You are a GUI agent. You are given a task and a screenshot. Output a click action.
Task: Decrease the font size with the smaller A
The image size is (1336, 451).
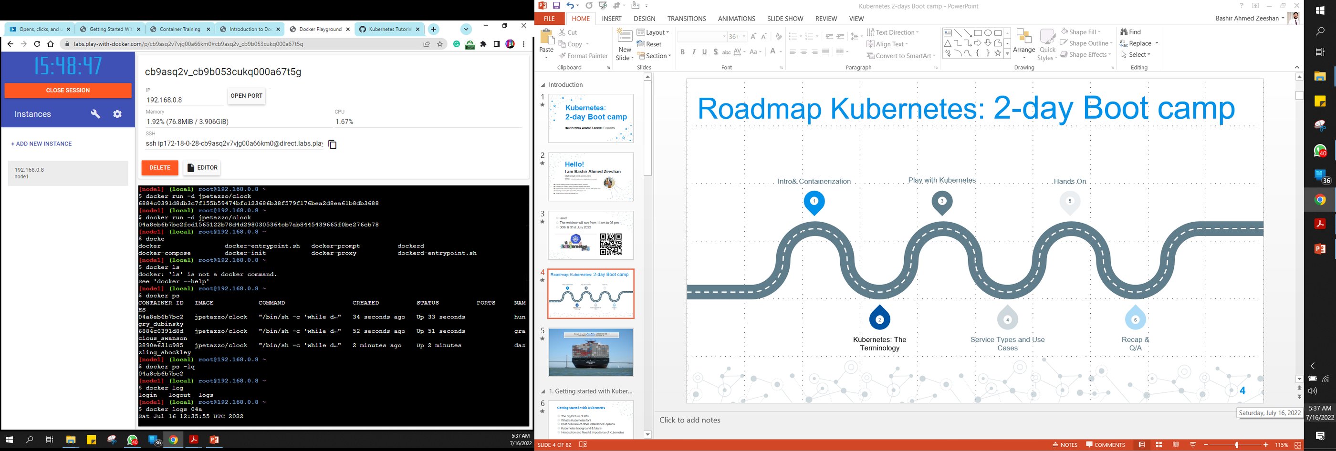764,36
